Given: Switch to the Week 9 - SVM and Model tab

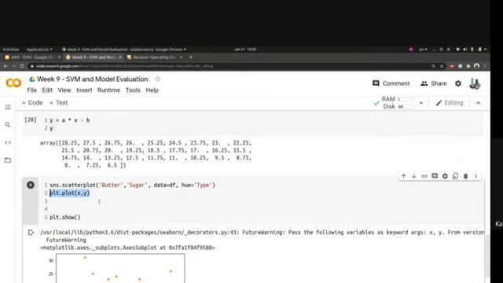Looking at the screenshot, I should [x=94, y=57].
